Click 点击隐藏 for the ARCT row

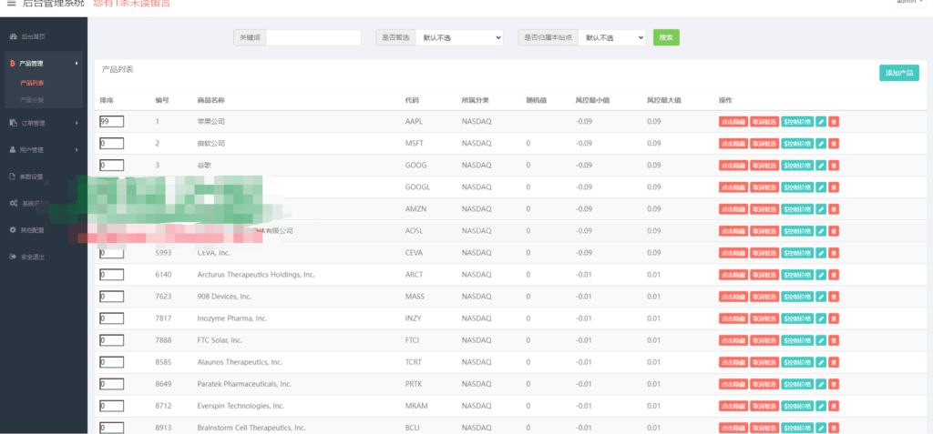point(733,275)
